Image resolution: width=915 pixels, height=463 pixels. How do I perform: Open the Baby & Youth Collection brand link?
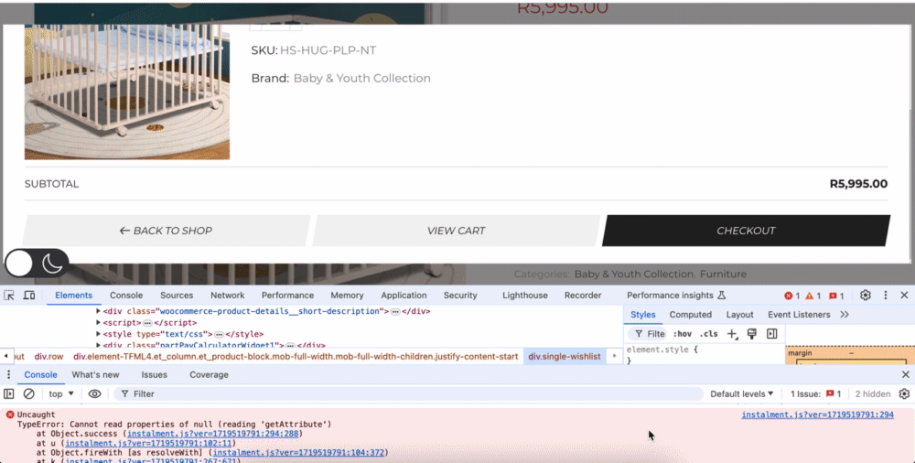click(x=361, y=79)
